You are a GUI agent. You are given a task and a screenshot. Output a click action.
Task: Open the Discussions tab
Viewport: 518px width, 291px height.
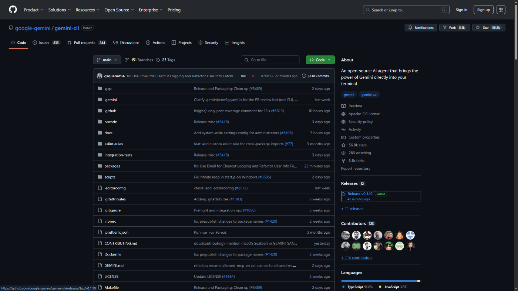[x=126, y=43]
